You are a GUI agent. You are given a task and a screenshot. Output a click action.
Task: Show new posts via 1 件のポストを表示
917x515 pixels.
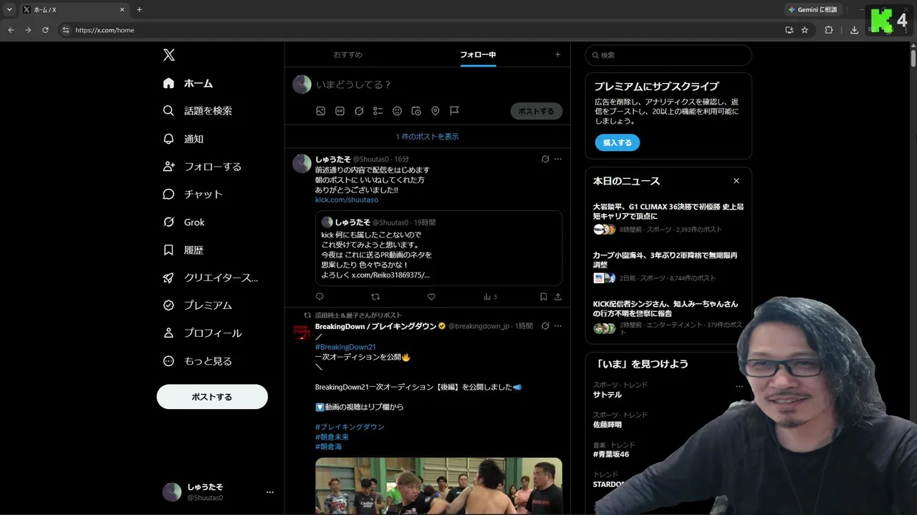tap(427, 137)
